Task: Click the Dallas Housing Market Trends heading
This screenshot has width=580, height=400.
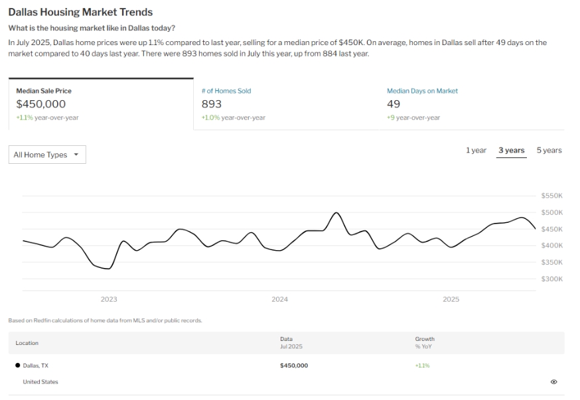Action: [x=80, y=12]
